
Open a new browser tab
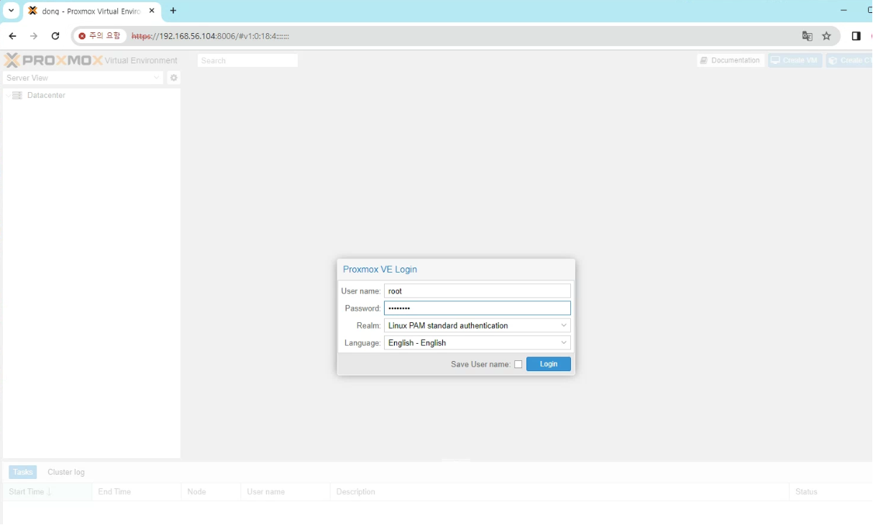pyautogui.click(x=173, y=11)
